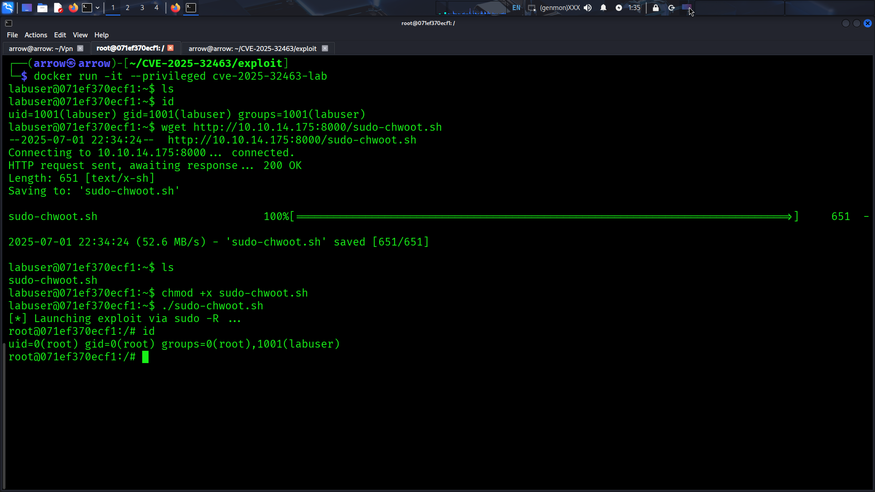Click the network disconnected icon

point(532,8)
